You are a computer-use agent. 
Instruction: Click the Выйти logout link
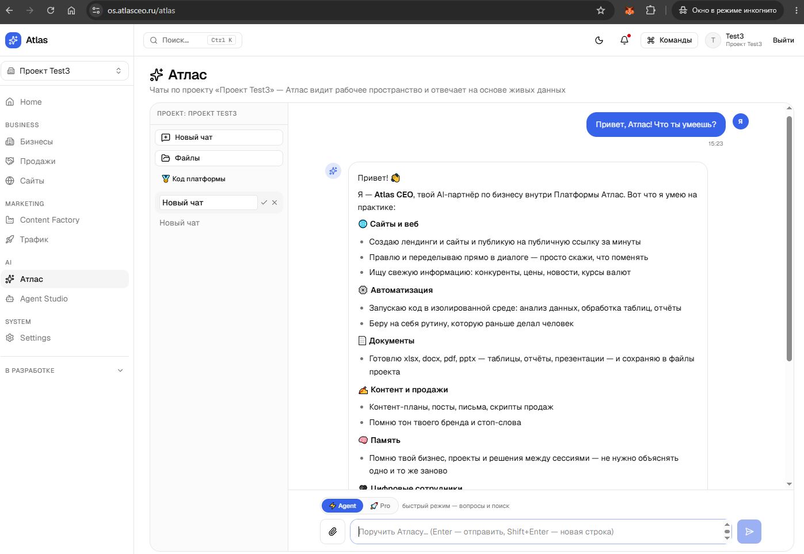(783, 40)
